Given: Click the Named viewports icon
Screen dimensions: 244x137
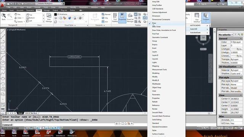Looking at the screenshot, I should [x=106, y=14].
